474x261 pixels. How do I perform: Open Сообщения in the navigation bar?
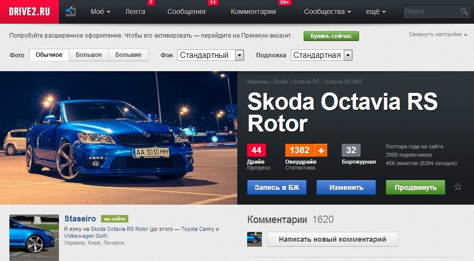[186, 11]
